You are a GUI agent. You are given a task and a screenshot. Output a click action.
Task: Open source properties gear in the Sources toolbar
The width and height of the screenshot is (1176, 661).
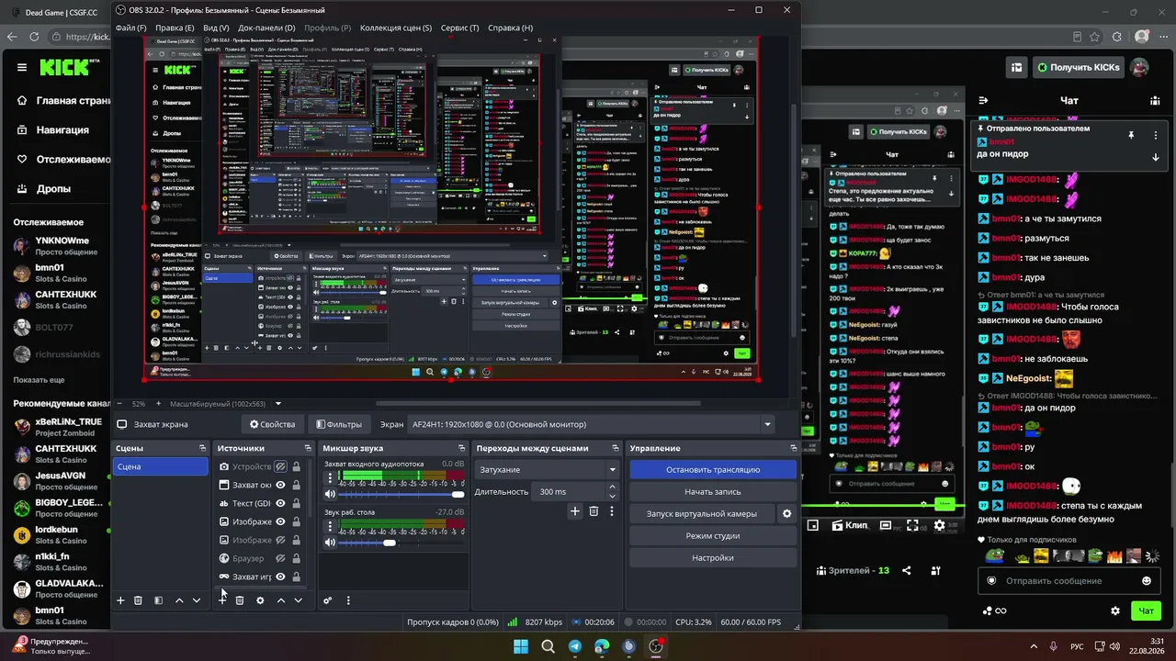pyautogui.click(x=260, y=600)
